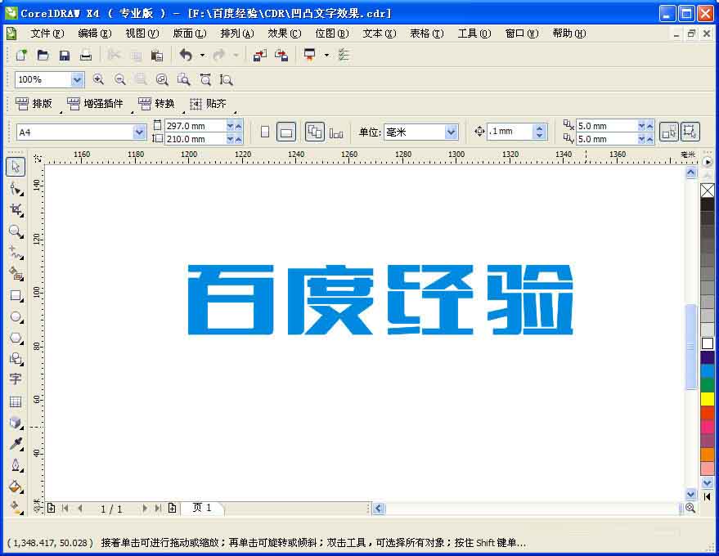The height and width of the screenshot is (556, 719).
Task: Pick the white color swatch
Action: point(707,343)
